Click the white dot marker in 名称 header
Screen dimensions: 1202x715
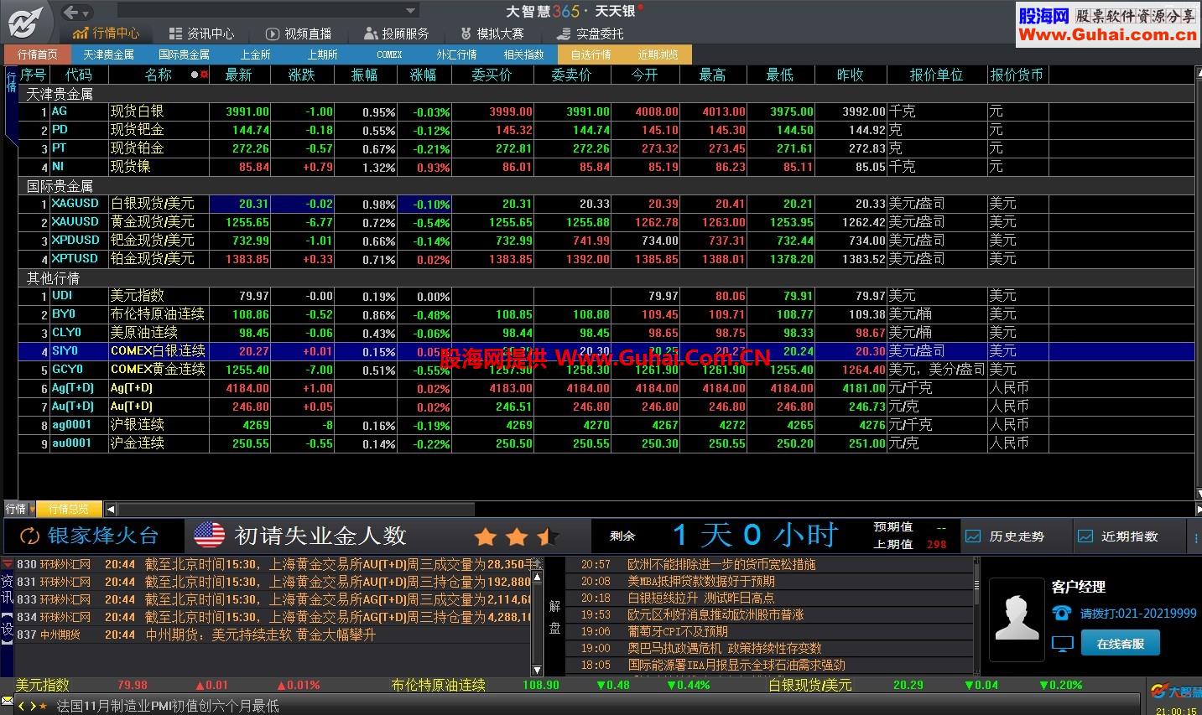tap(195, 75)
